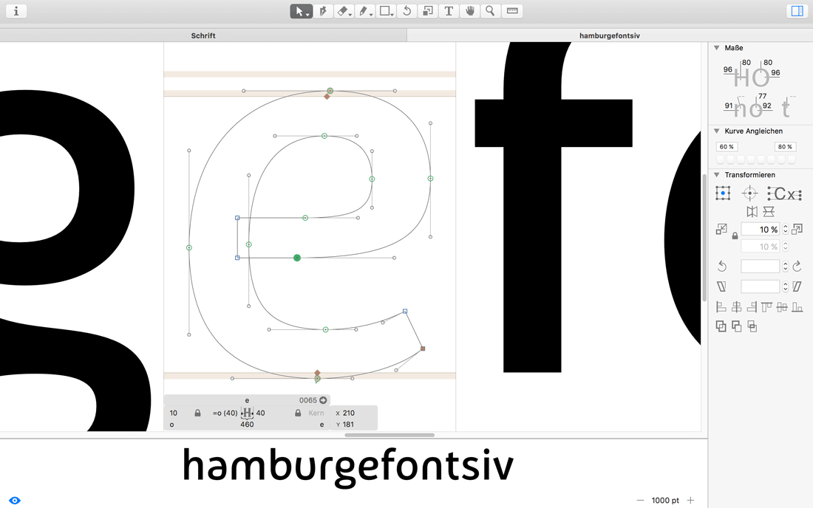The image size is (813, 508).
Task: Select the Text tool in the toolbar
Action: pyautogui.click(x=449, y=11)
